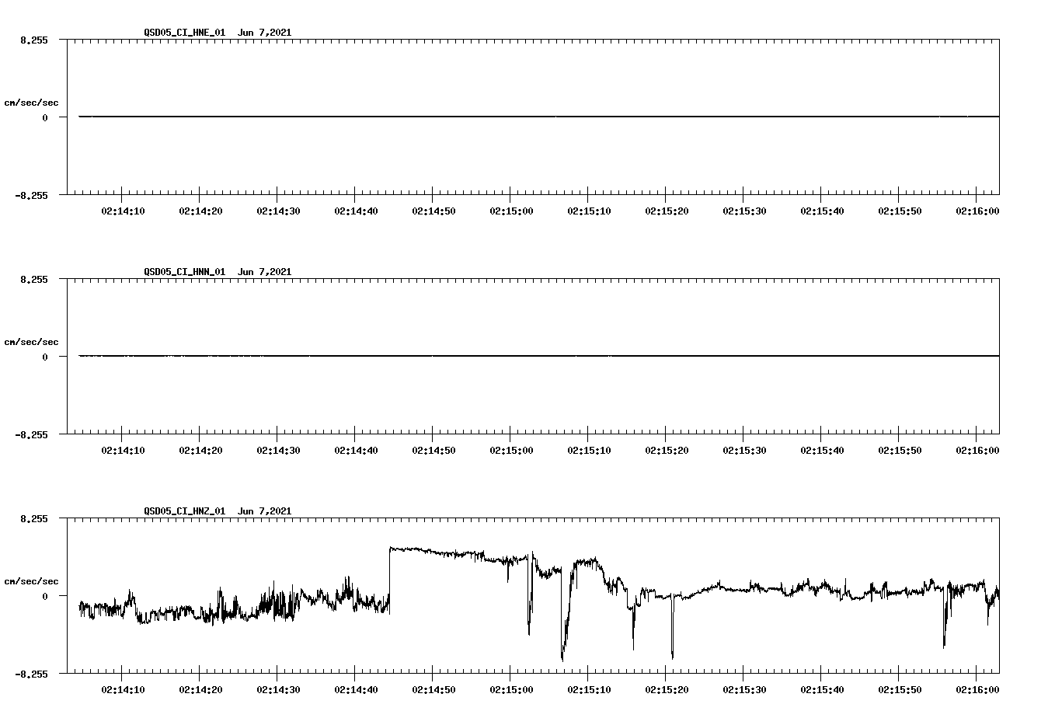Click 02:14:30 time label under HNE plot
Viewport: 1055px width, 718px height.
278,211
